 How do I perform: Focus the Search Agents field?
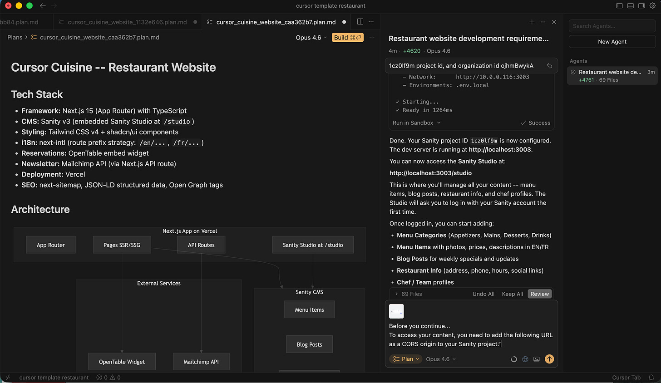click(x=612, y=26)
